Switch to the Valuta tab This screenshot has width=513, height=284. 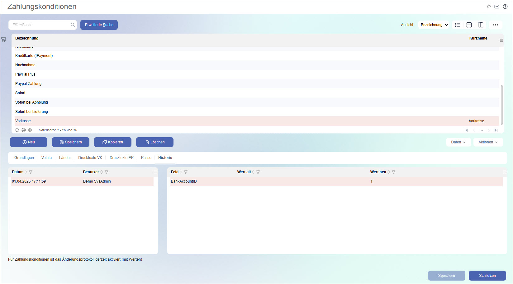46,158
